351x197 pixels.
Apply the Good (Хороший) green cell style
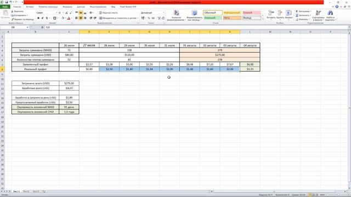click(x=213, y=18)
